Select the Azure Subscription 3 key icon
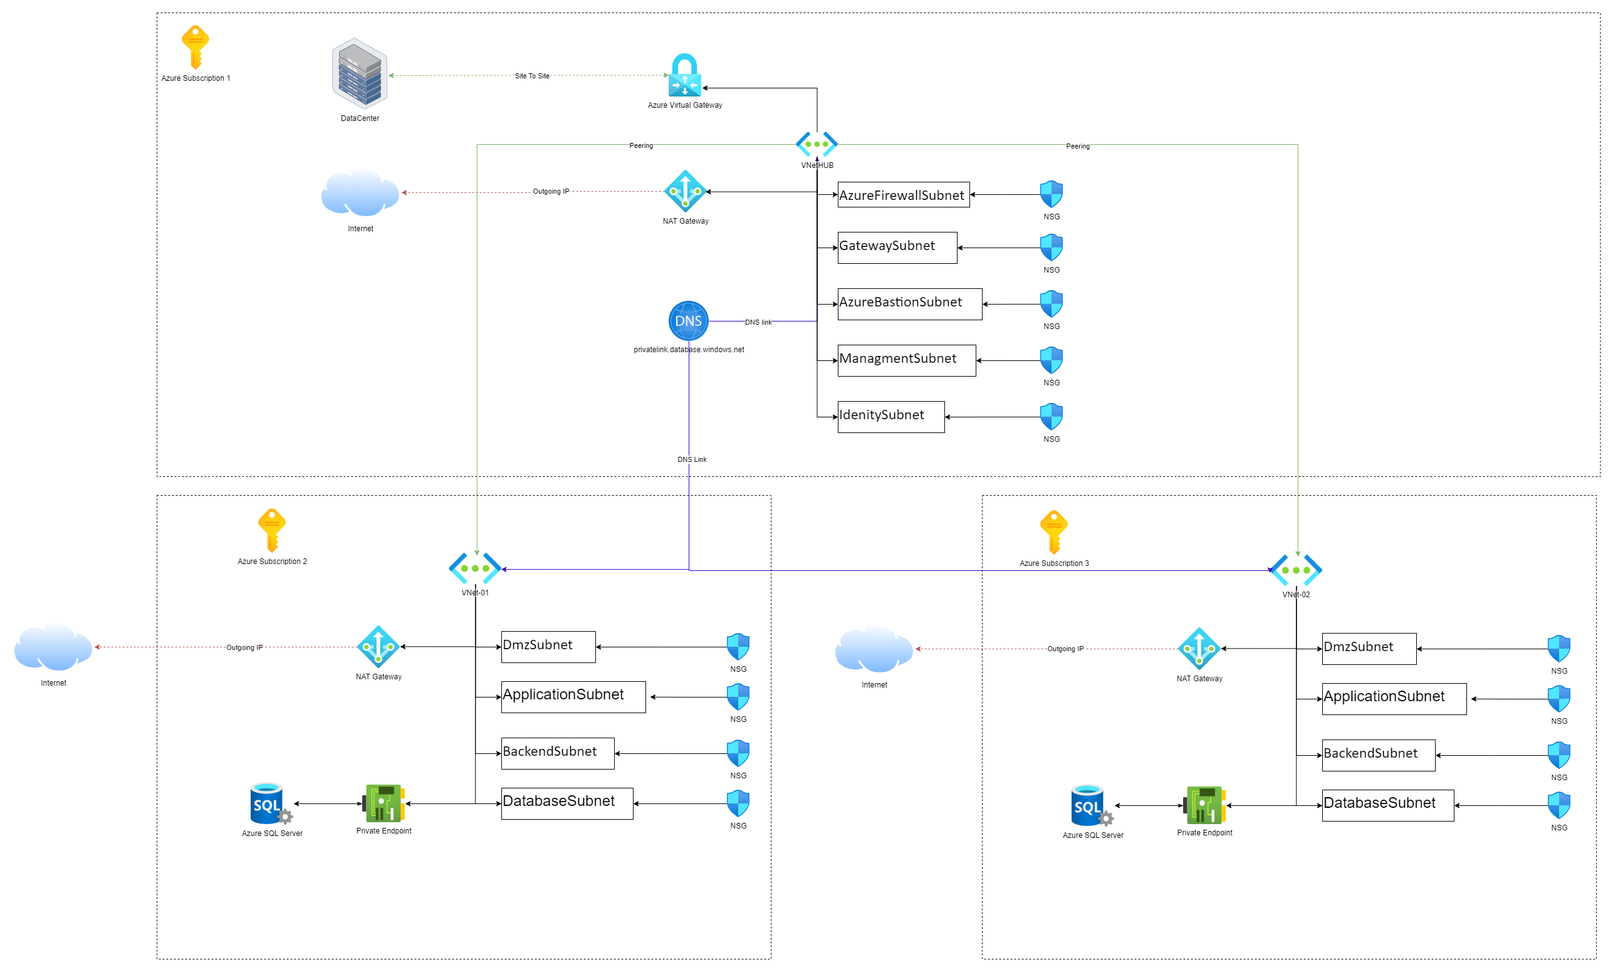This screenshot has width=1613, height=972. tap(1053, 531)
